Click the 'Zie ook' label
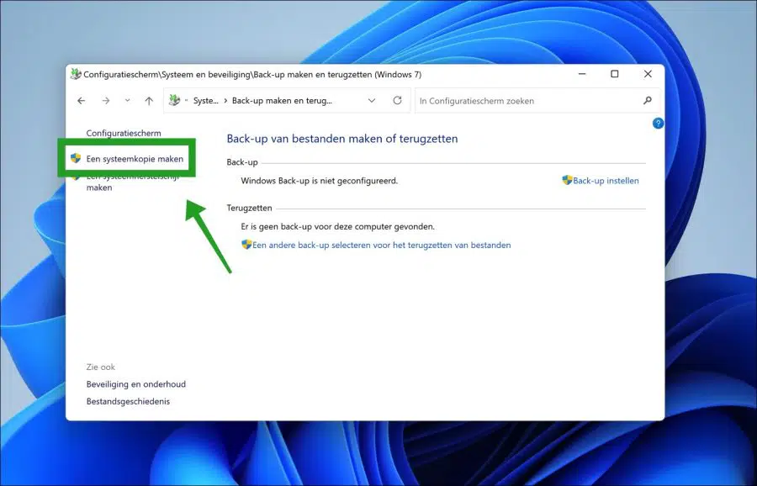This screenshot has height=486, width=757. pyautogui.click(x=101, y=367)
